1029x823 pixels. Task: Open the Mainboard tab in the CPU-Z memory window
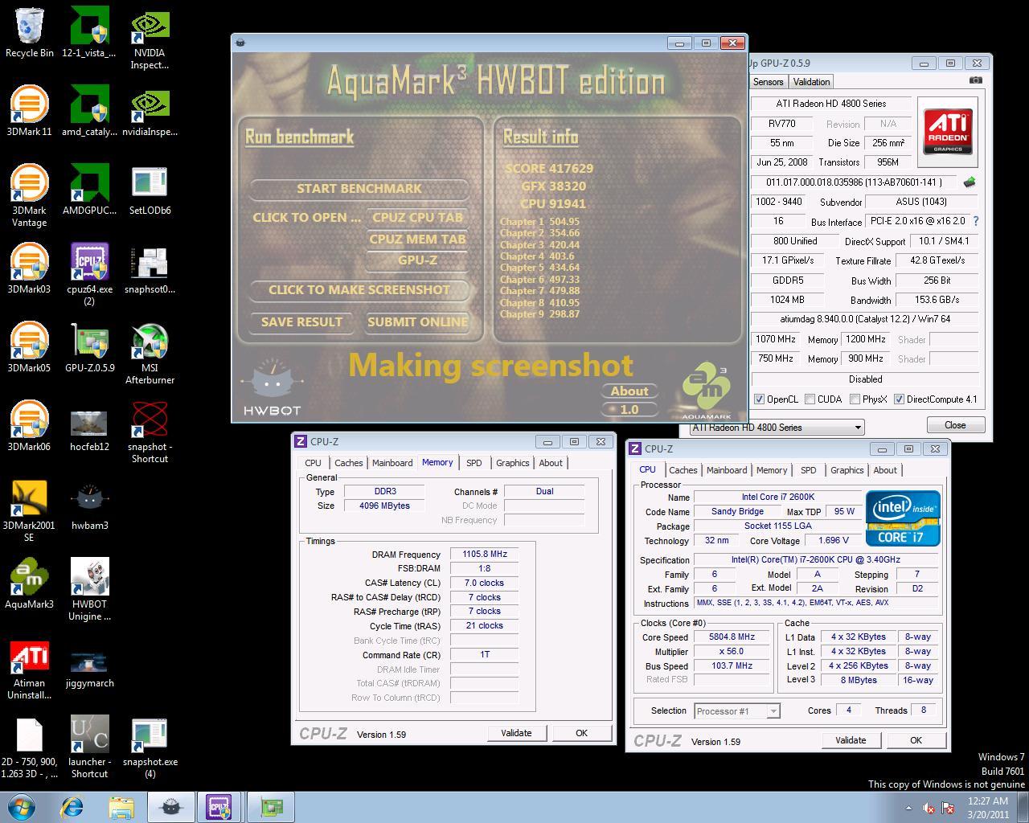pyautogui.click(x=392, y=463)
